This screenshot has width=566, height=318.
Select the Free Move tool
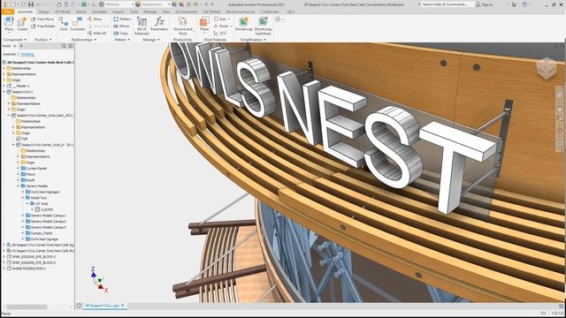[x=42, y=19]
